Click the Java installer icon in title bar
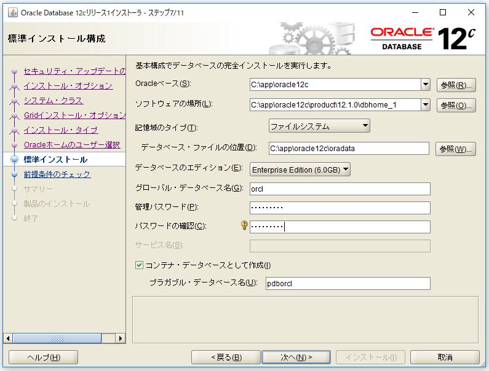Viewport: 489px width, 371px height. 12,12
